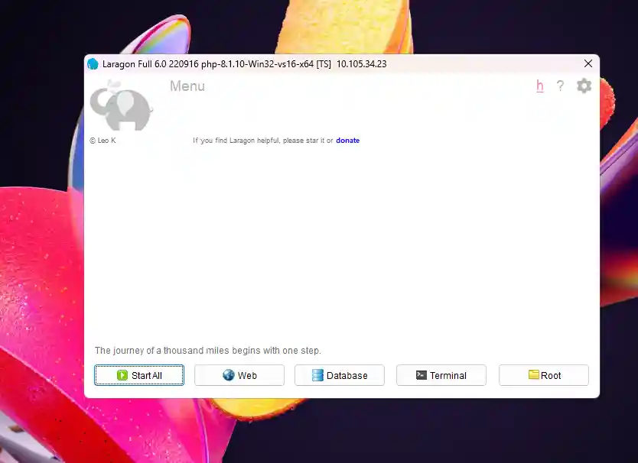638x463 pixels.
Task: Click the Laragon elephant logo
Action: click(122, 106)
